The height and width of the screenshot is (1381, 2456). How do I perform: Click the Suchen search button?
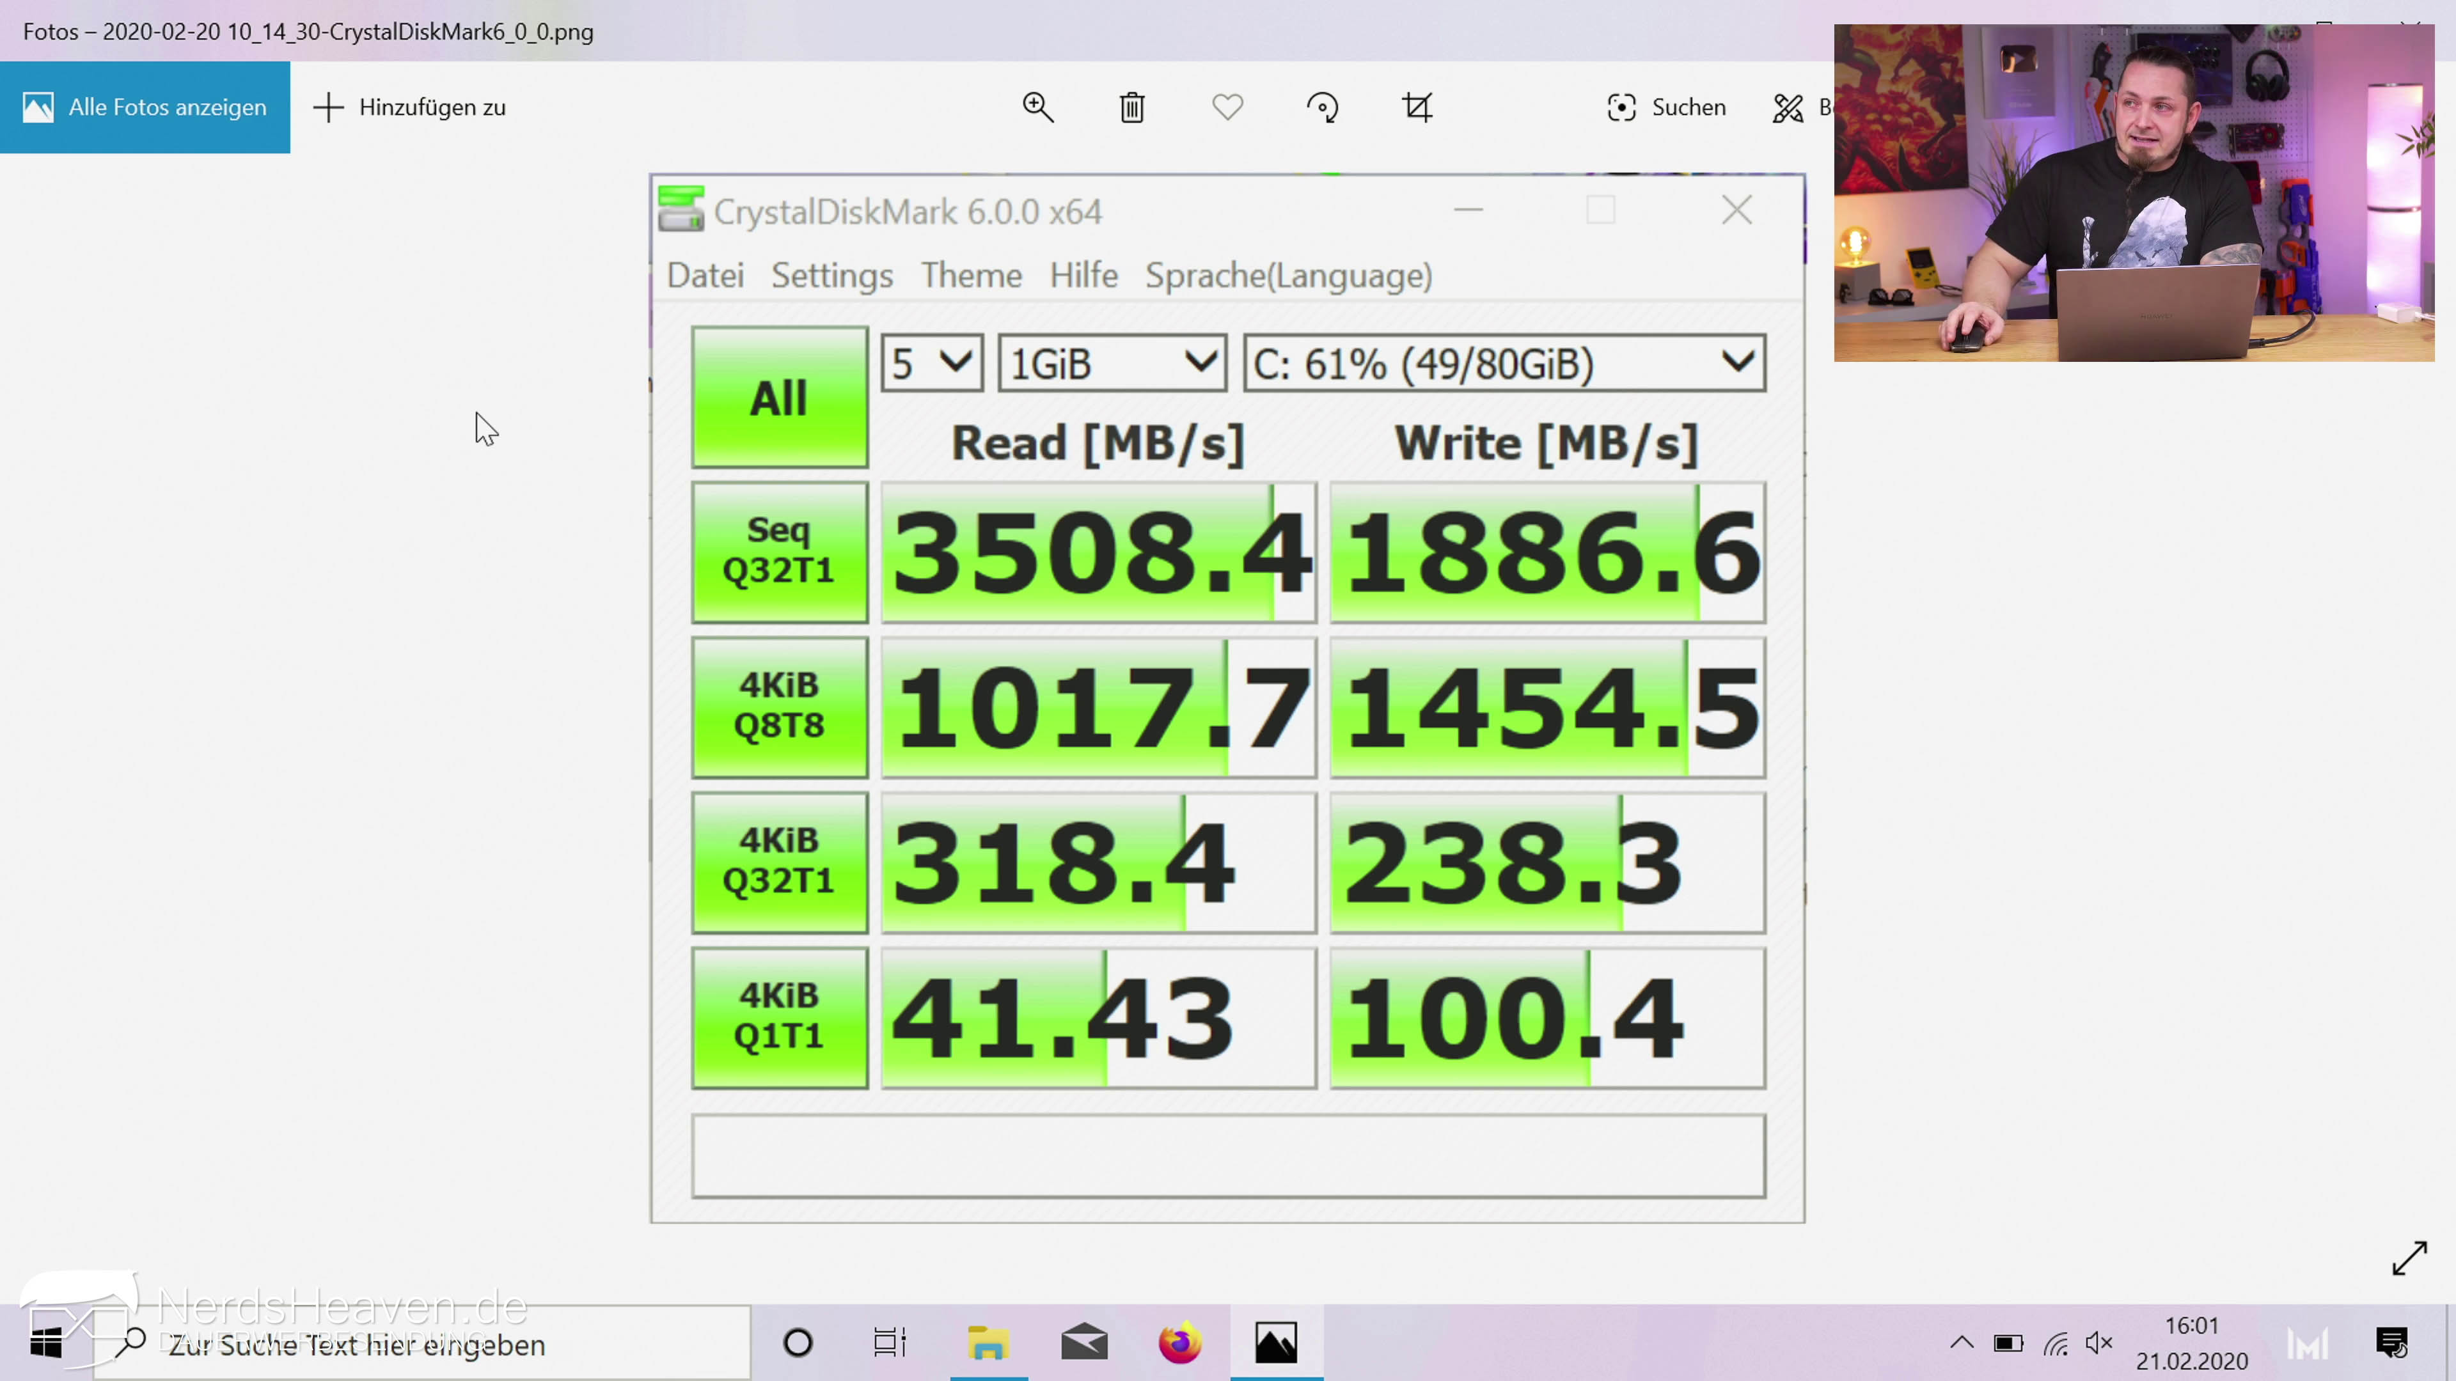click(x=1665, y=107)
